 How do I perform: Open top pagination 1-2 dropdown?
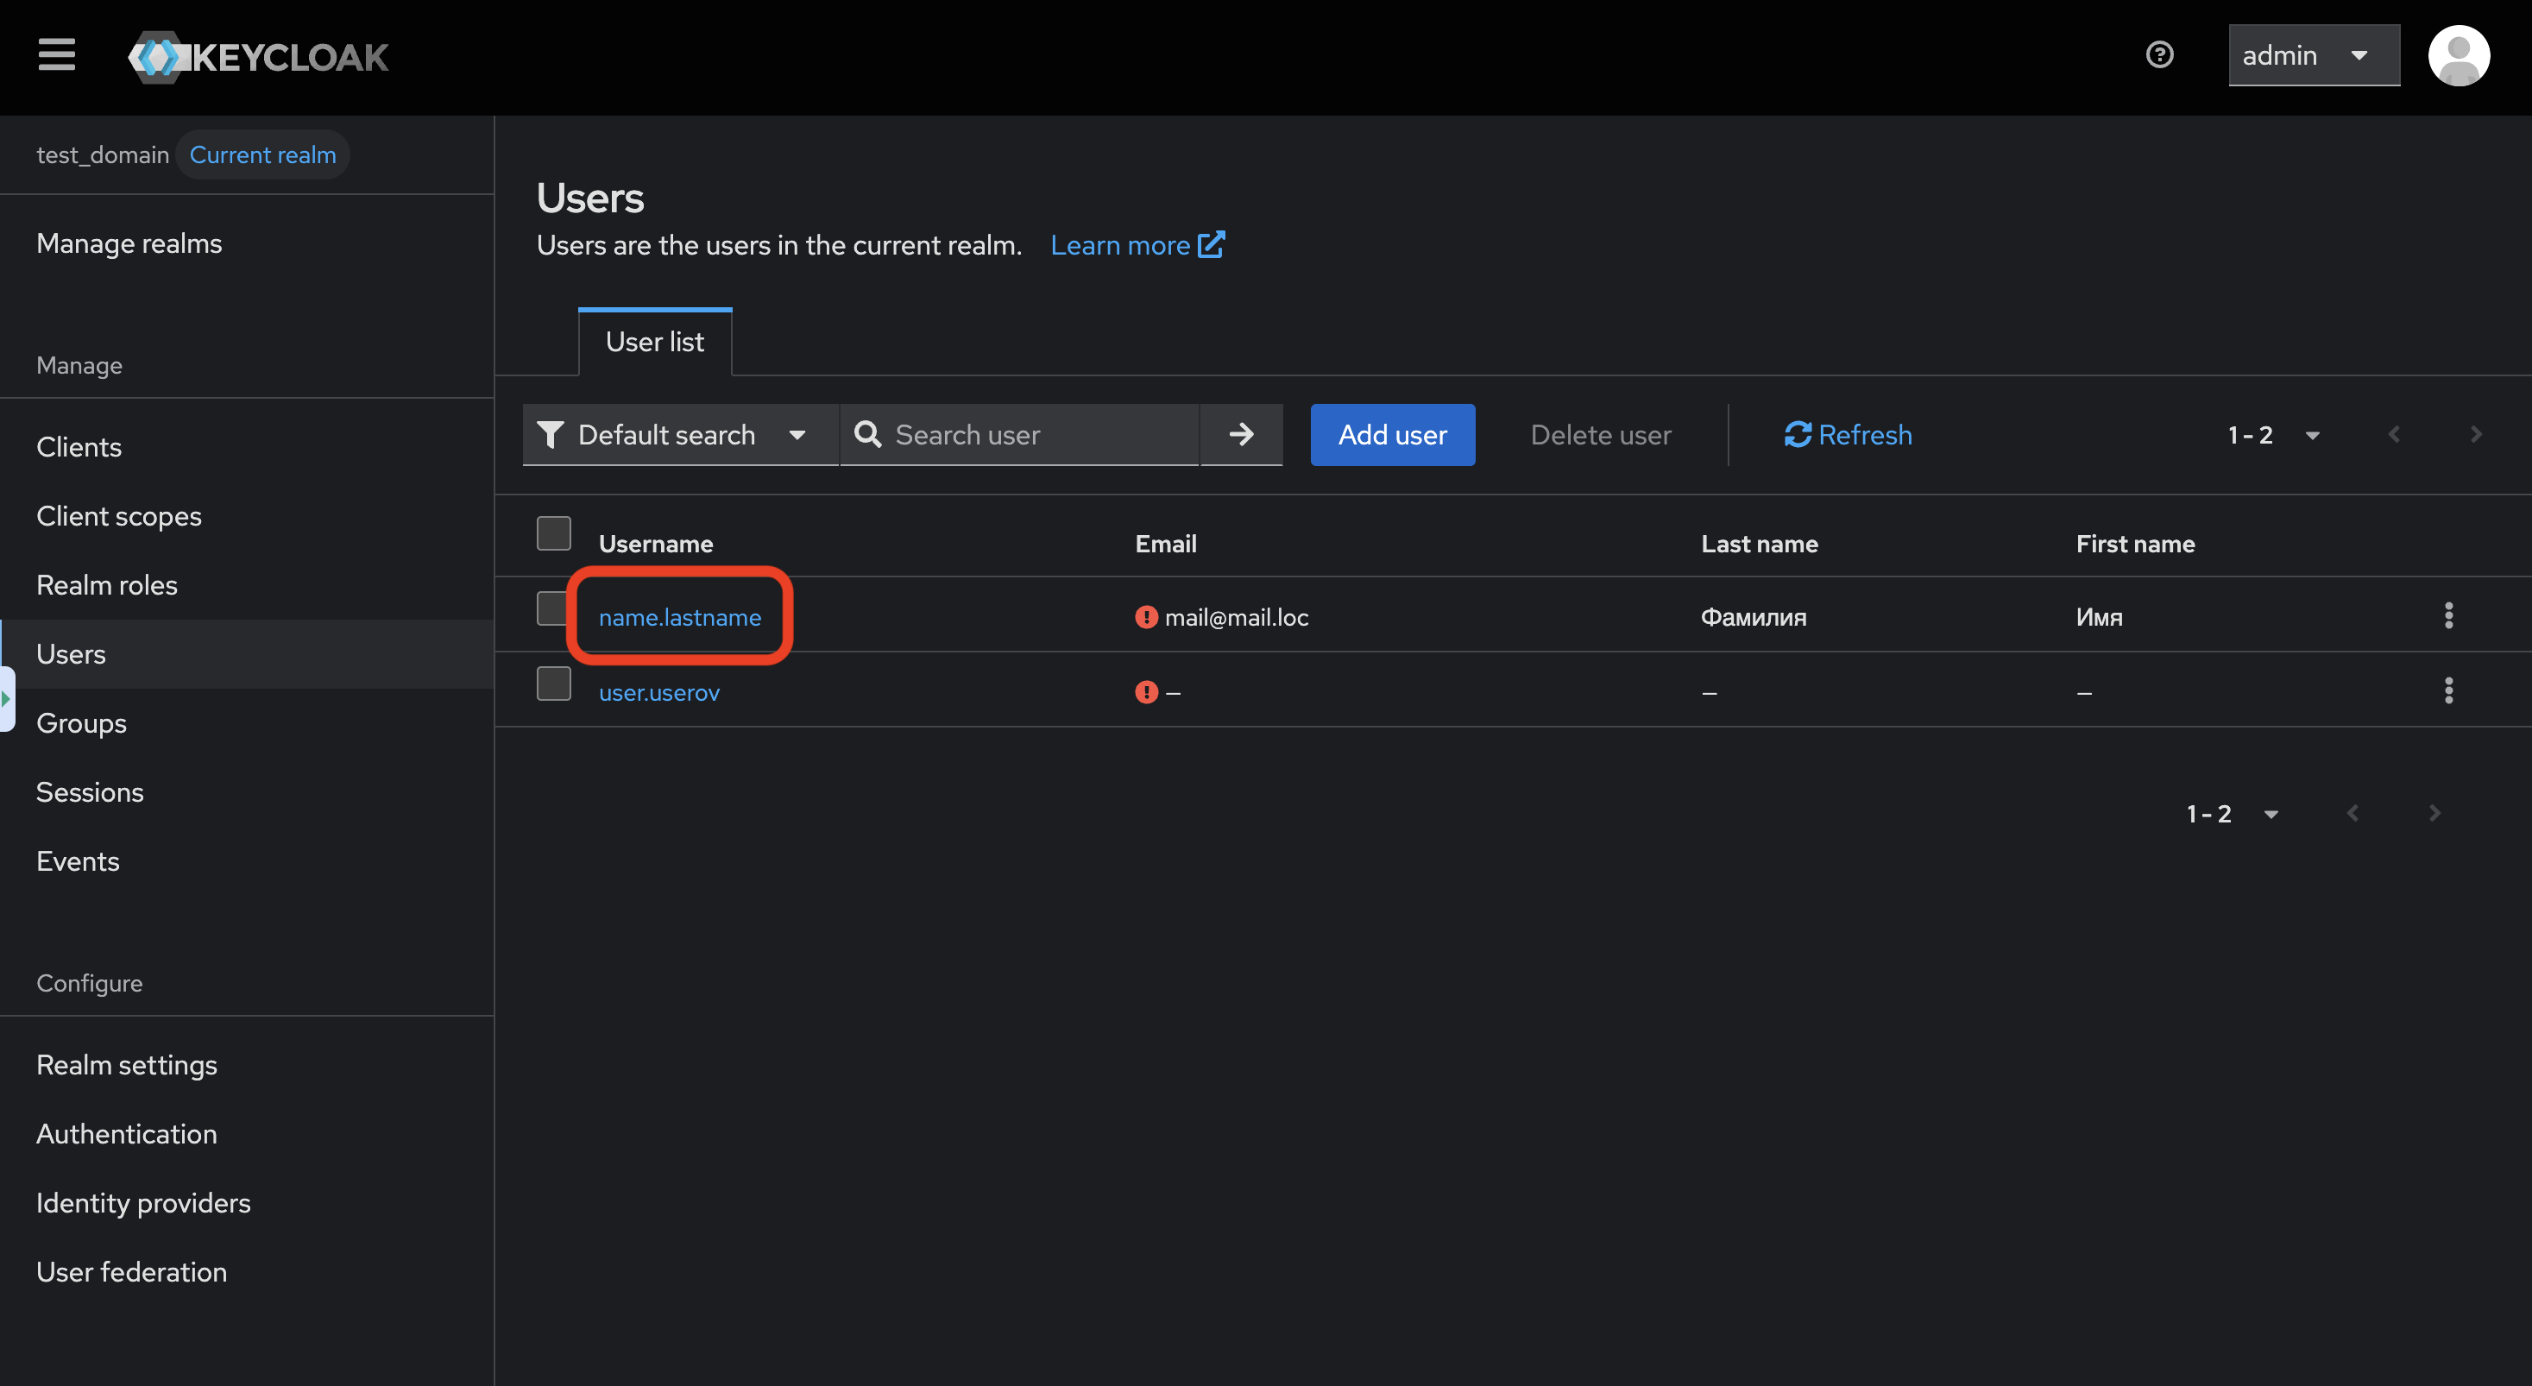2273,434
